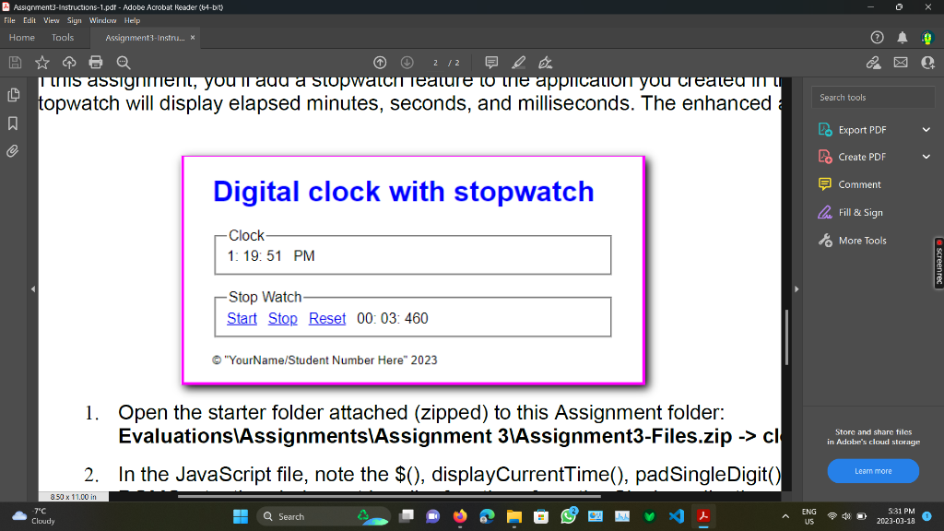The image size is (944, 531).
Task: Select the Highlight text tool
Action: click(518, 62)
